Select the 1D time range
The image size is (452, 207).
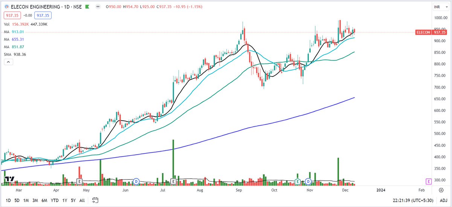(8, 200)
